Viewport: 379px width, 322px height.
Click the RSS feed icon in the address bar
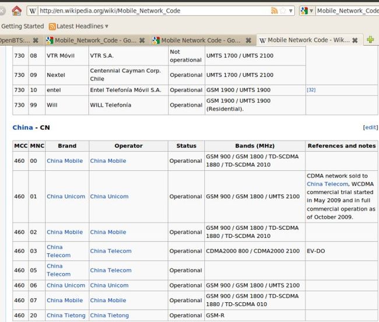pyautogui.click(x=274, y=10)
